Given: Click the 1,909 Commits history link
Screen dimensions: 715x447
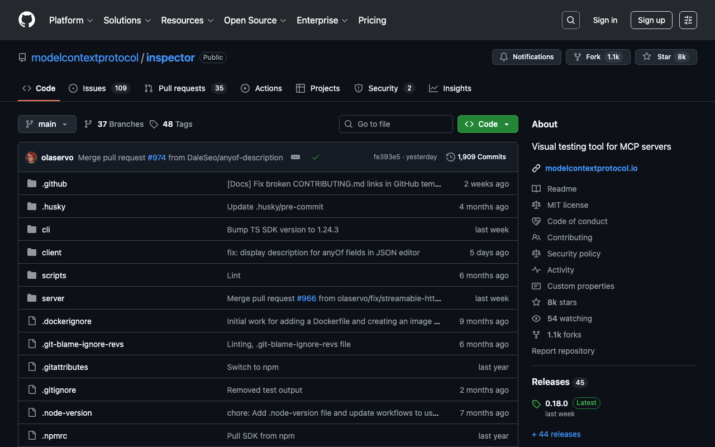Looking at the screenshot, I should coord(476,157).
